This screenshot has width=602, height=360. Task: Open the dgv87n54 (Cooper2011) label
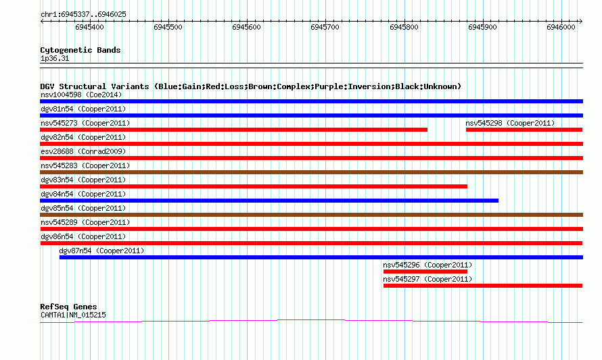pos(101,251)
